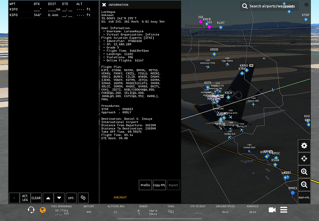Click the ALTITUDE MSL status readout
319x221 pixels.
(x=116, y=209)
